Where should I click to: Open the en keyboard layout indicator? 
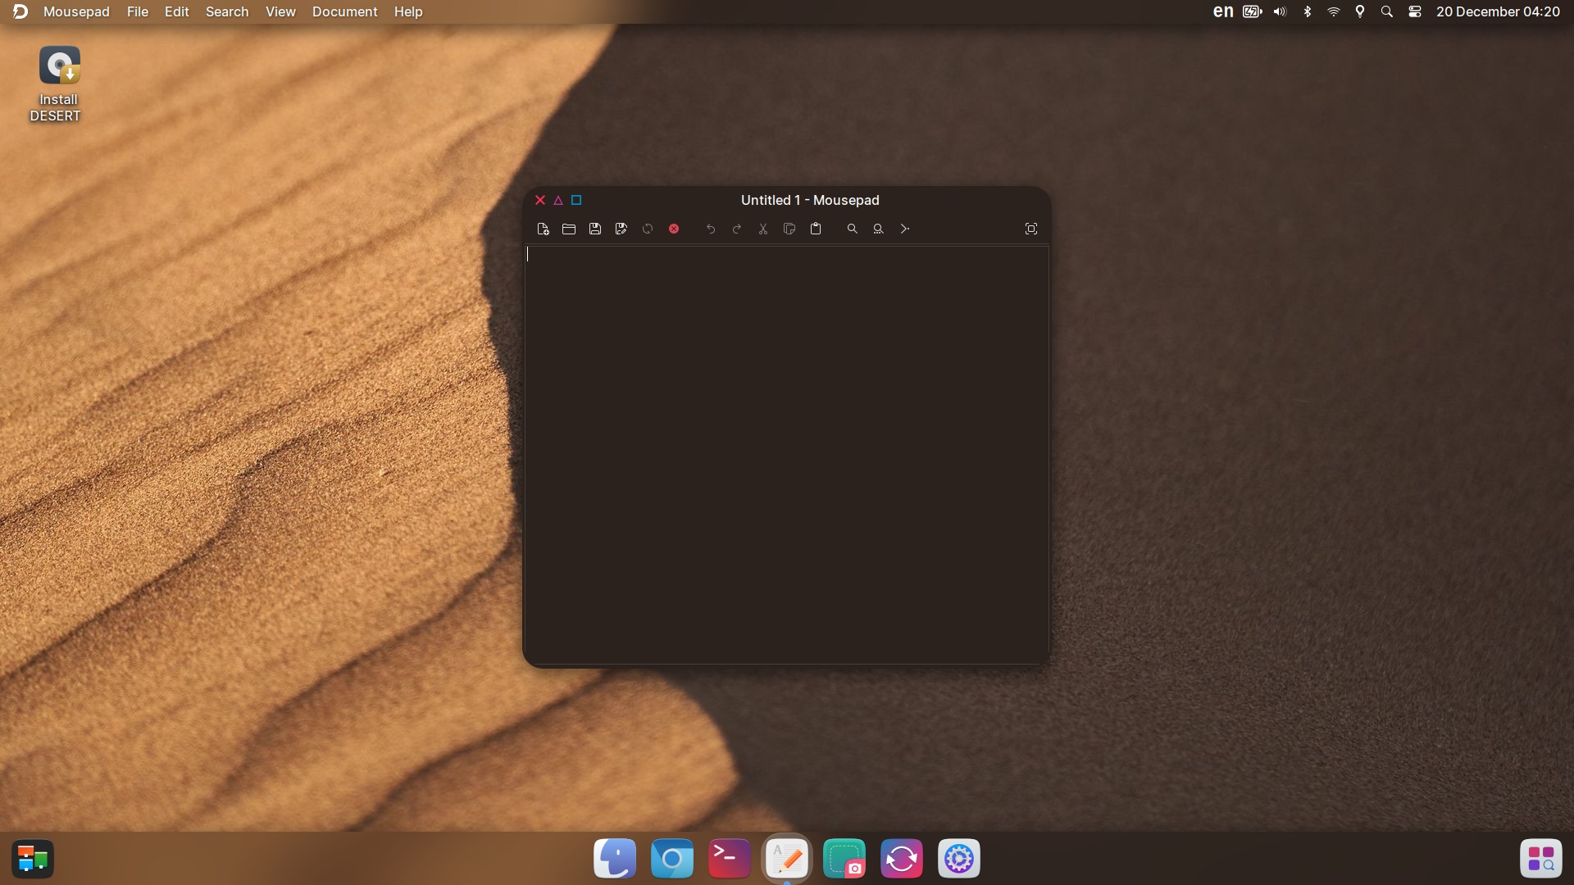point(1223,11)
